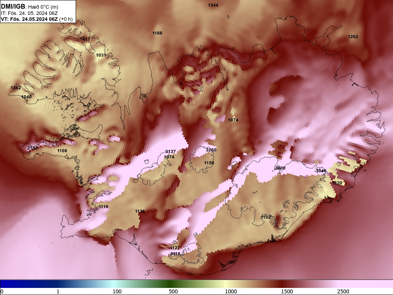Click the 3349 map value
This screenshot has width=393, height=295.
[x=321, y=171]
